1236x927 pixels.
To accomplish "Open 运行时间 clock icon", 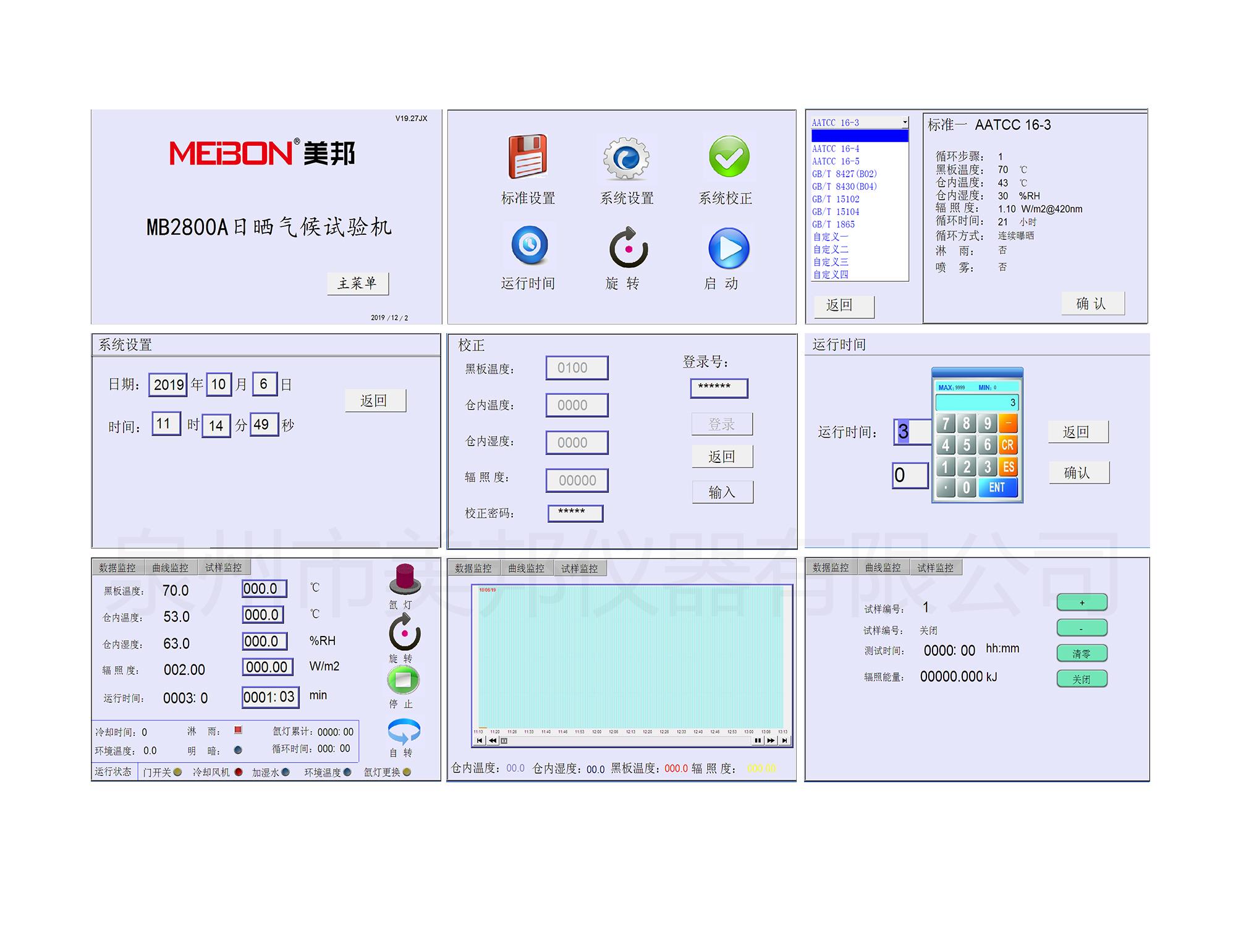I will coord(530,245).
